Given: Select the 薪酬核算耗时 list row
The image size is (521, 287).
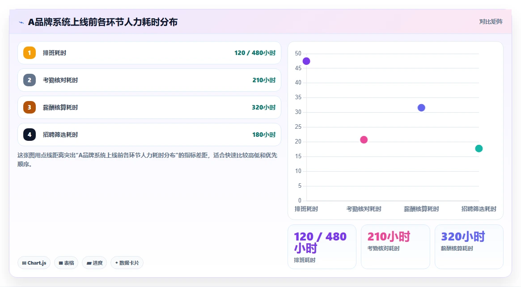Looking at the screenshot, I should click(x=149, y=107).
